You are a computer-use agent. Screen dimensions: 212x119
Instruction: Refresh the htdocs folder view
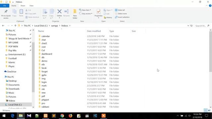coord(191,26)
